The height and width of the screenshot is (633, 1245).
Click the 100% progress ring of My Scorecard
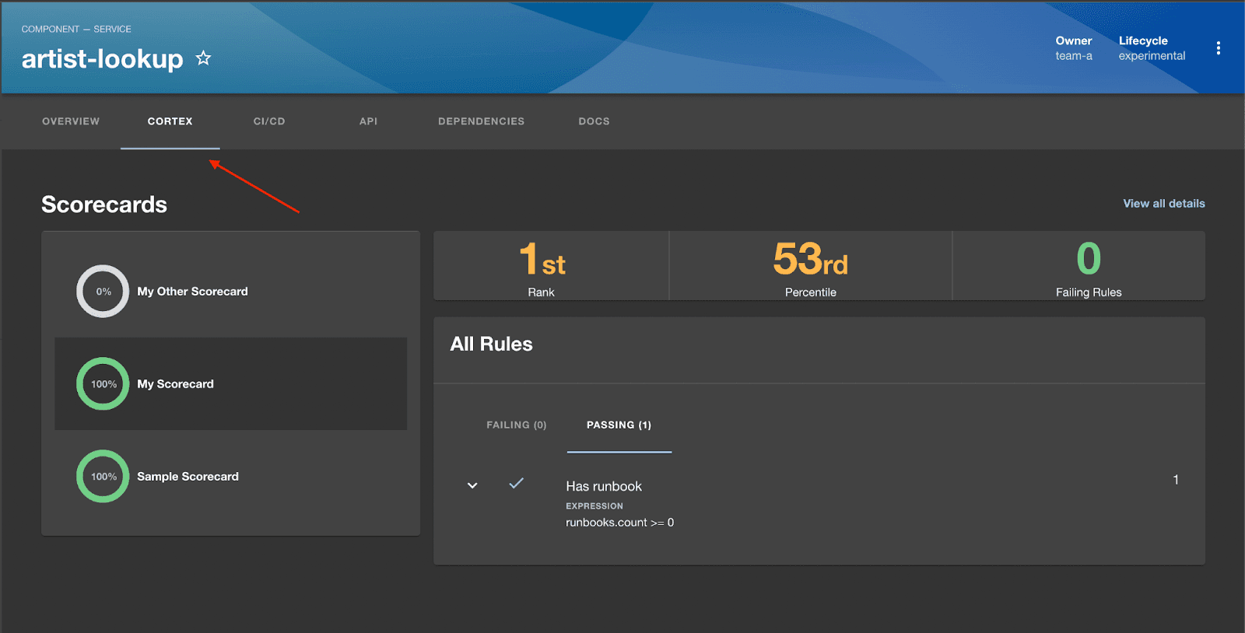103,384
